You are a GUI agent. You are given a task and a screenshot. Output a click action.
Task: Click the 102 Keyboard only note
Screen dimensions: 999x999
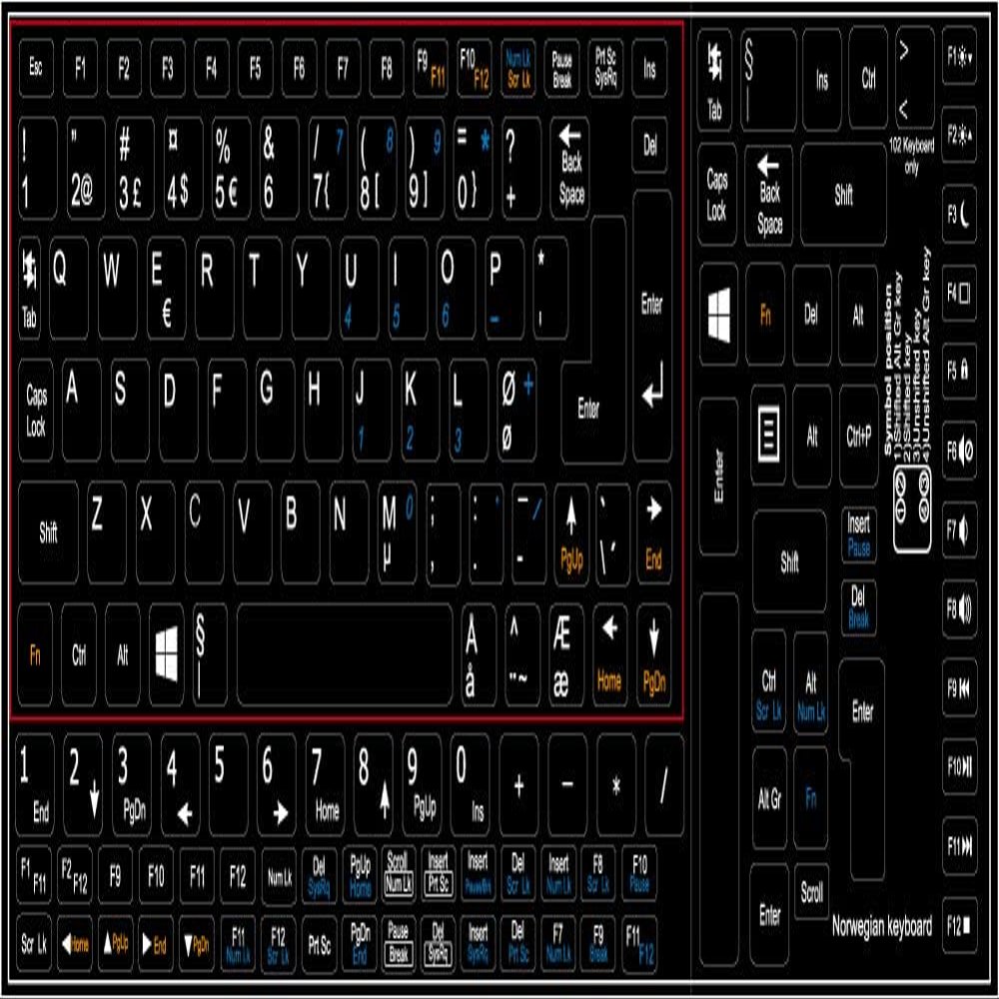(912, 156)
